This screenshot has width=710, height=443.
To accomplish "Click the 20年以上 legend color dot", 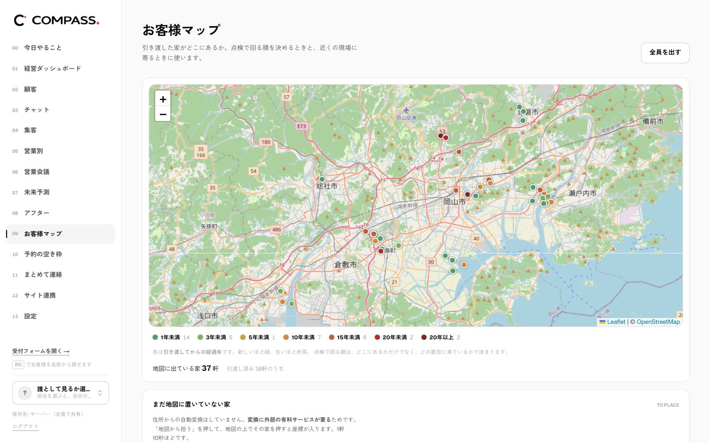I will [424, 338].
